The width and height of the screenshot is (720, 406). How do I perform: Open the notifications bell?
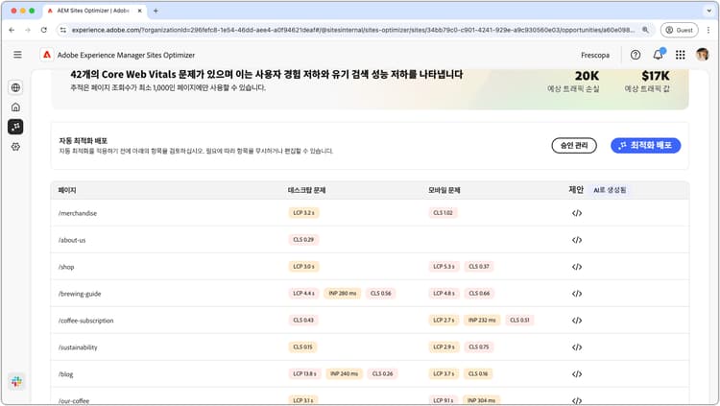(658, 55)
